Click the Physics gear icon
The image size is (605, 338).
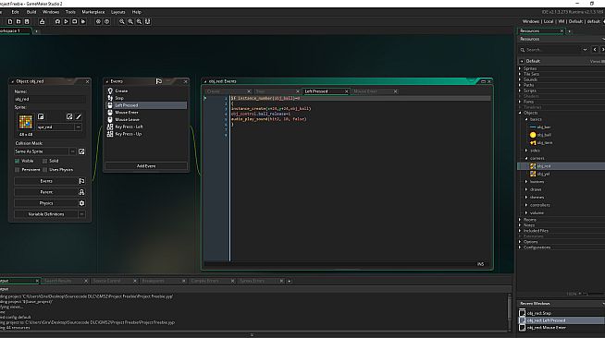coord(81,203)
